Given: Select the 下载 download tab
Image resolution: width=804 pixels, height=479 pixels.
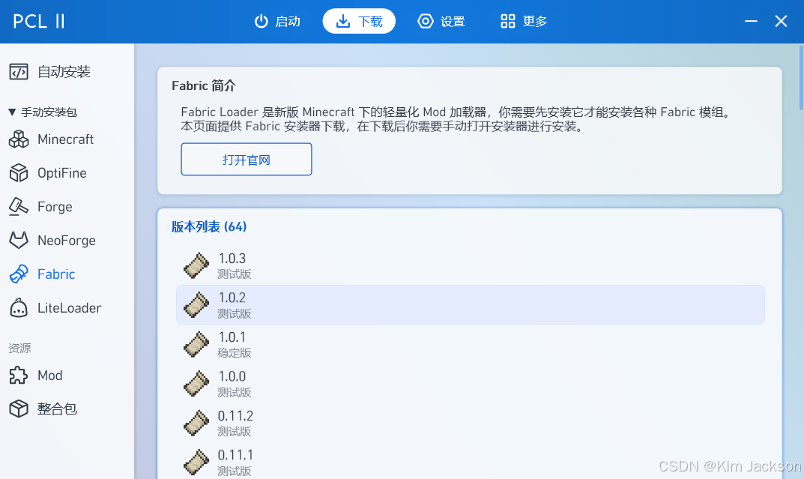Looking at the screenshot, I should tap(359, 21).
